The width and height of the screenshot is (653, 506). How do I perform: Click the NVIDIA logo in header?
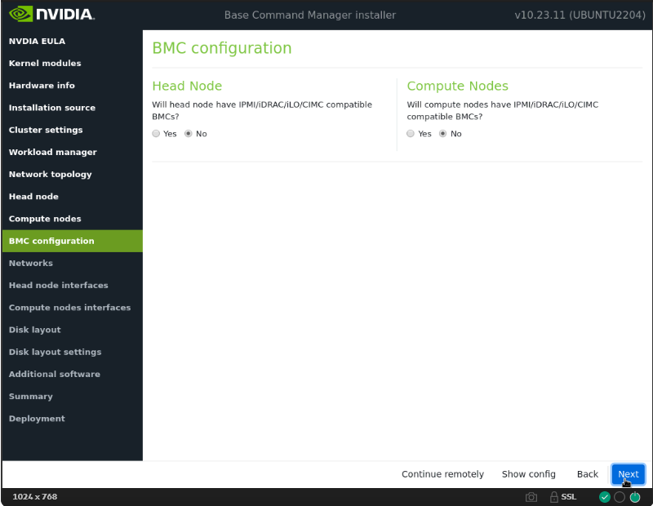[51, 15]
